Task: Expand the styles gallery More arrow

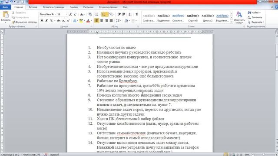Action: tap(232, 22)
